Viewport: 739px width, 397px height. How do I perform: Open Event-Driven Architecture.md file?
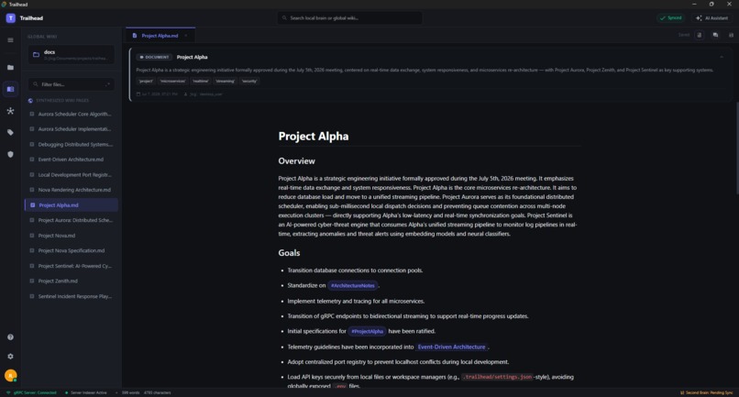pos(72,160)
